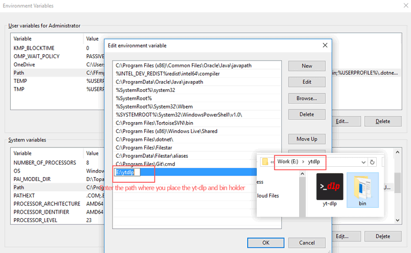Click the user variables Delete button
This screenshot has height=253, width=411.
(x=382, y=122)
